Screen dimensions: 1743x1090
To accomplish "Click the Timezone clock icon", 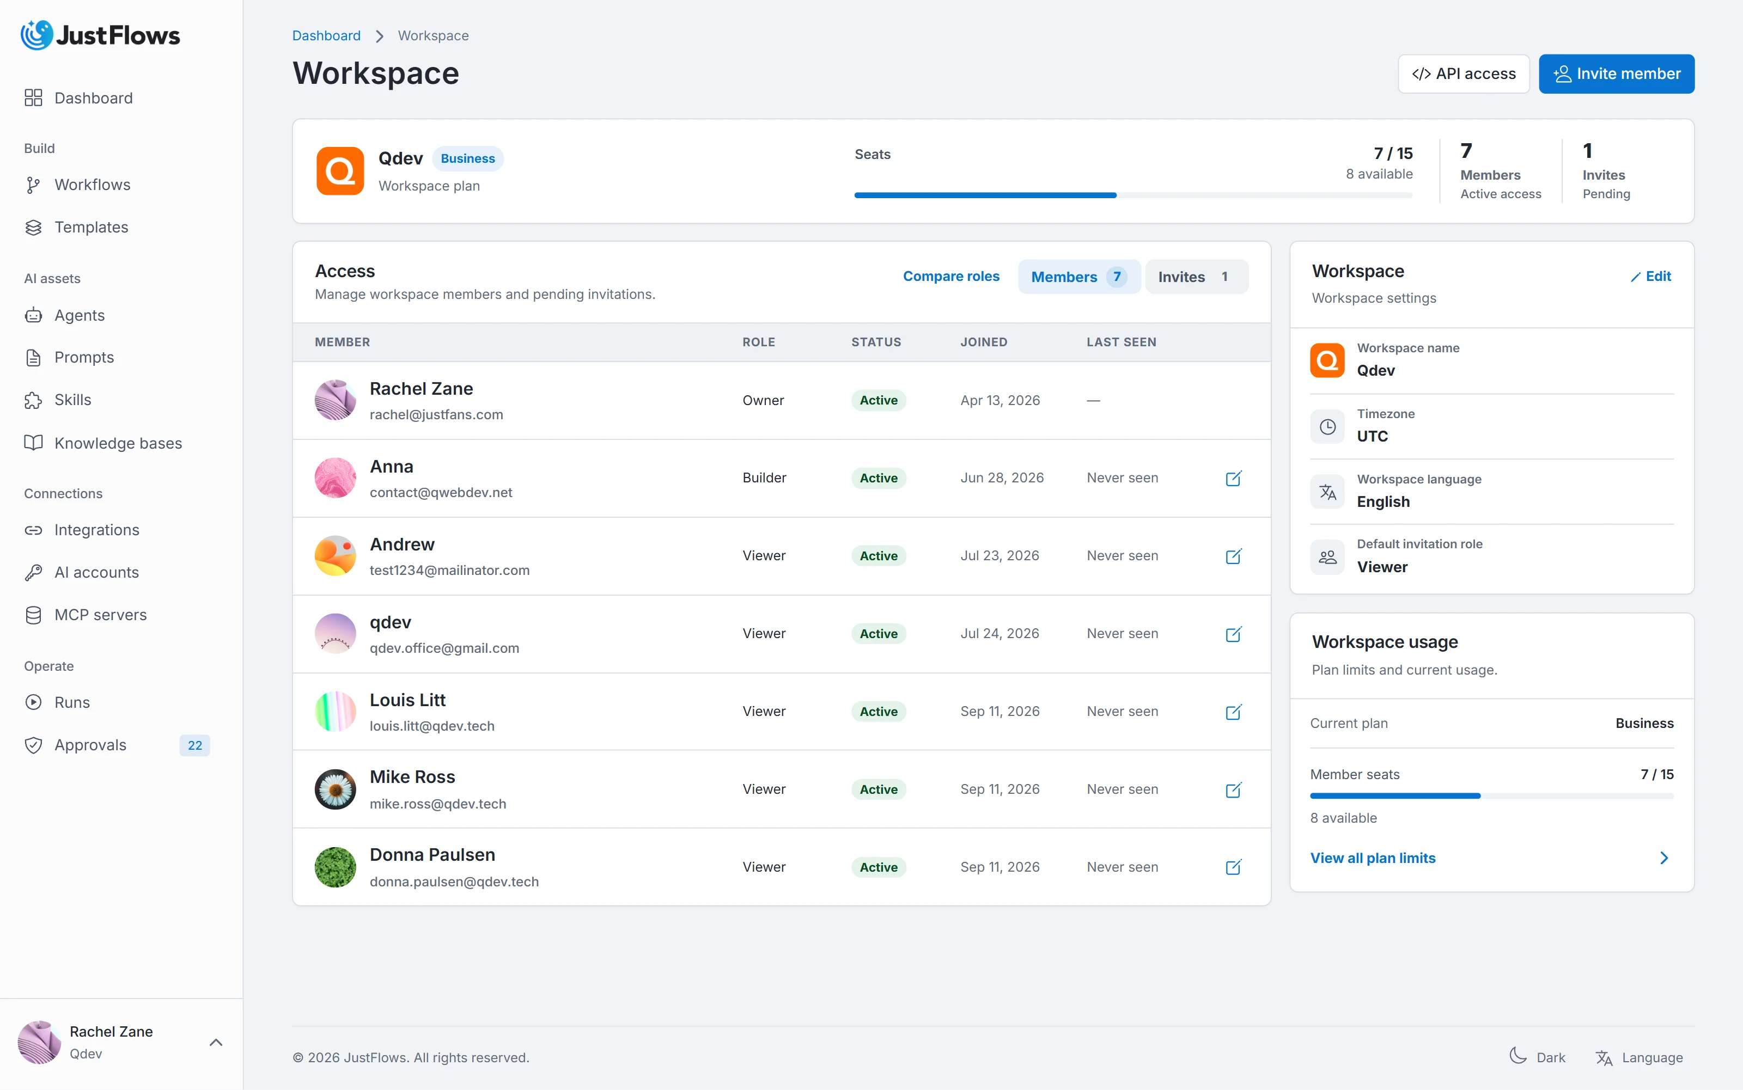I will (x=1327, y=427).
